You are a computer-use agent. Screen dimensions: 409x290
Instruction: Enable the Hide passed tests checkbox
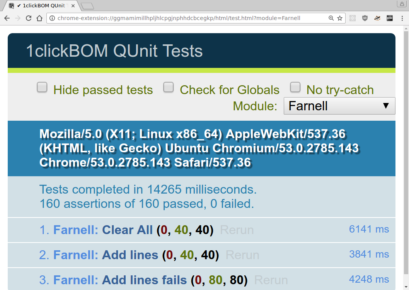pos(42,88)
